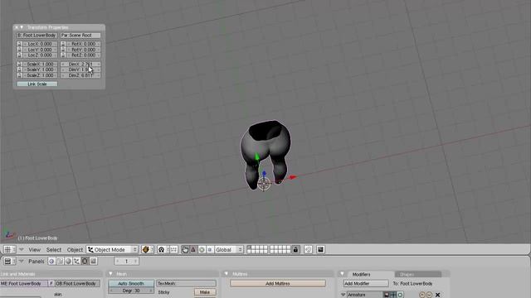Toggle the ScaleX lock icon
Image resolution: width=531 pixels, height=298 pixels.
coord(19,65)
